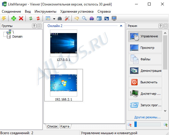Viewport: 169px width, 135px height.
Task: Pin the Режим panel
Action: [160, 26]
